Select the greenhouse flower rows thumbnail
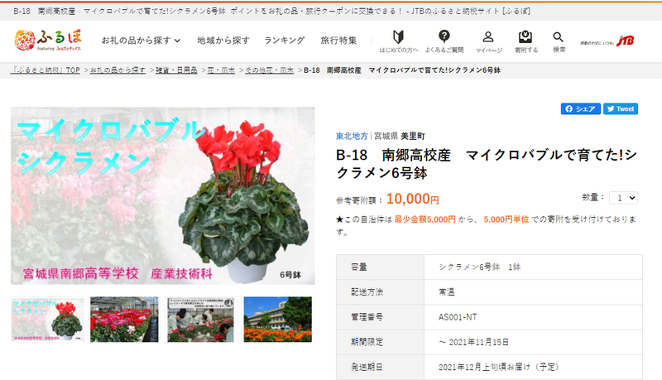662x380 pixels. tap(125, 320)
